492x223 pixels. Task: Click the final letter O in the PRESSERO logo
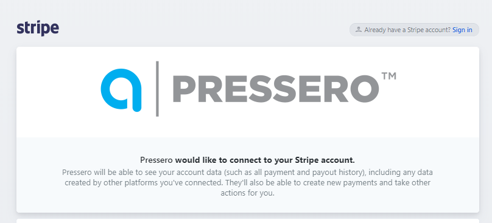(365, 89)
